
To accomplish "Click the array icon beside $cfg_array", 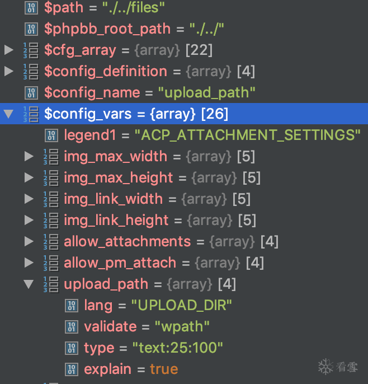I will [31, 50].
